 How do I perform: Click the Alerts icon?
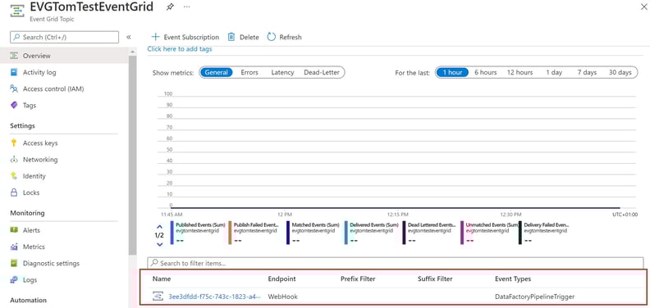coord(14,230)
